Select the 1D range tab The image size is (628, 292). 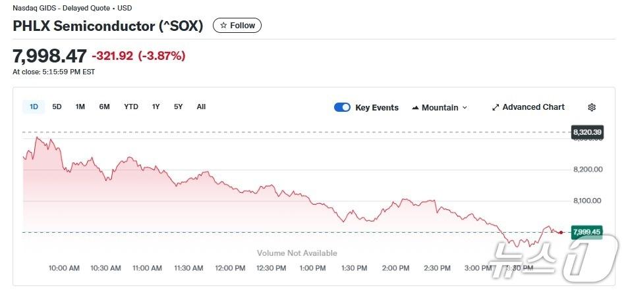pos(34,107)
